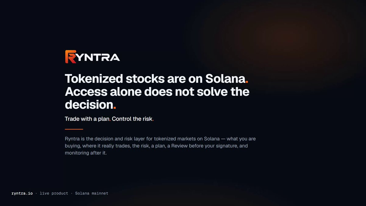Click the live product footer label

tap(54, 193)
